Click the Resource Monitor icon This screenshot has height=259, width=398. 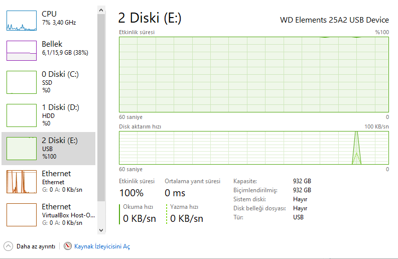[68, 246]
